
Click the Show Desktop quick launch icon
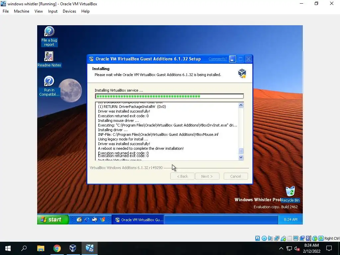click(x=79, y=220)
